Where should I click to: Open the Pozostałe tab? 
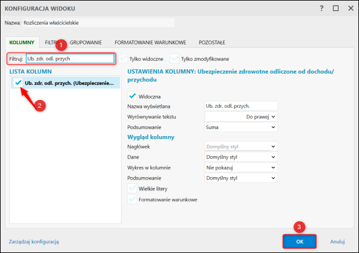click(212, 42)
